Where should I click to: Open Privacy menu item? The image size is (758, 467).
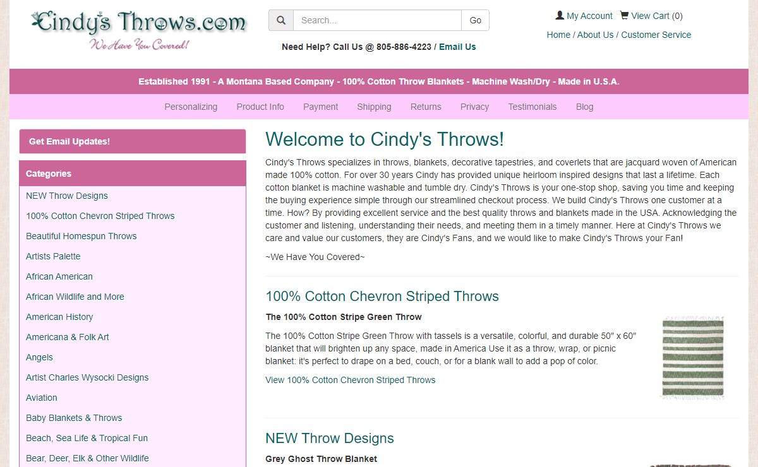[474, 107]
